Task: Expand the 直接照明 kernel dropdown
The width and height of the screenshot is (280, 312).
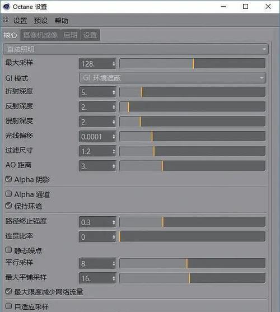Action: click(x=136, y=49)
